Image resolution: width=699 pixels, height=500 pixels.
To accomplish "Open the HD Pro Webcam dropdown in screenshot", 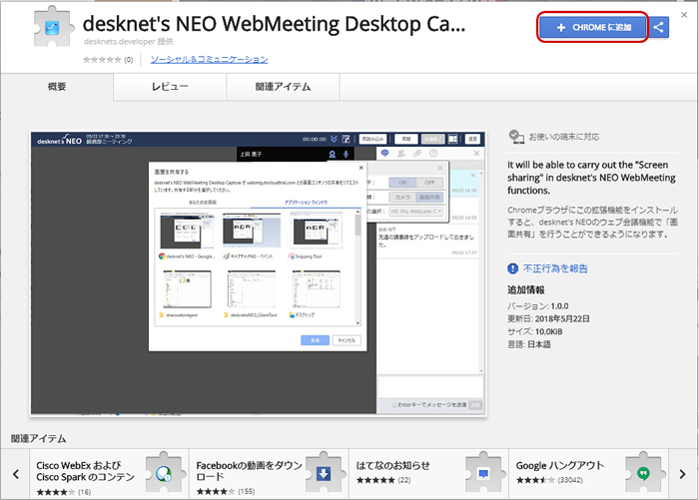I will 416,212.
